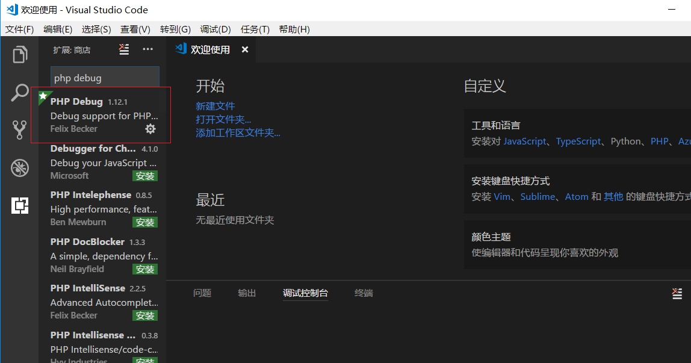
Task: Click the PHP language link
Action: pyautogui.click(x=659, y=141)
